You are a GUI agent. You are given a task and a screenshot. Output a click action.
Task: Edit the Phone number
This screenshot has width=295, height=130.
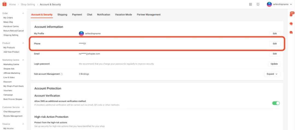275,44
